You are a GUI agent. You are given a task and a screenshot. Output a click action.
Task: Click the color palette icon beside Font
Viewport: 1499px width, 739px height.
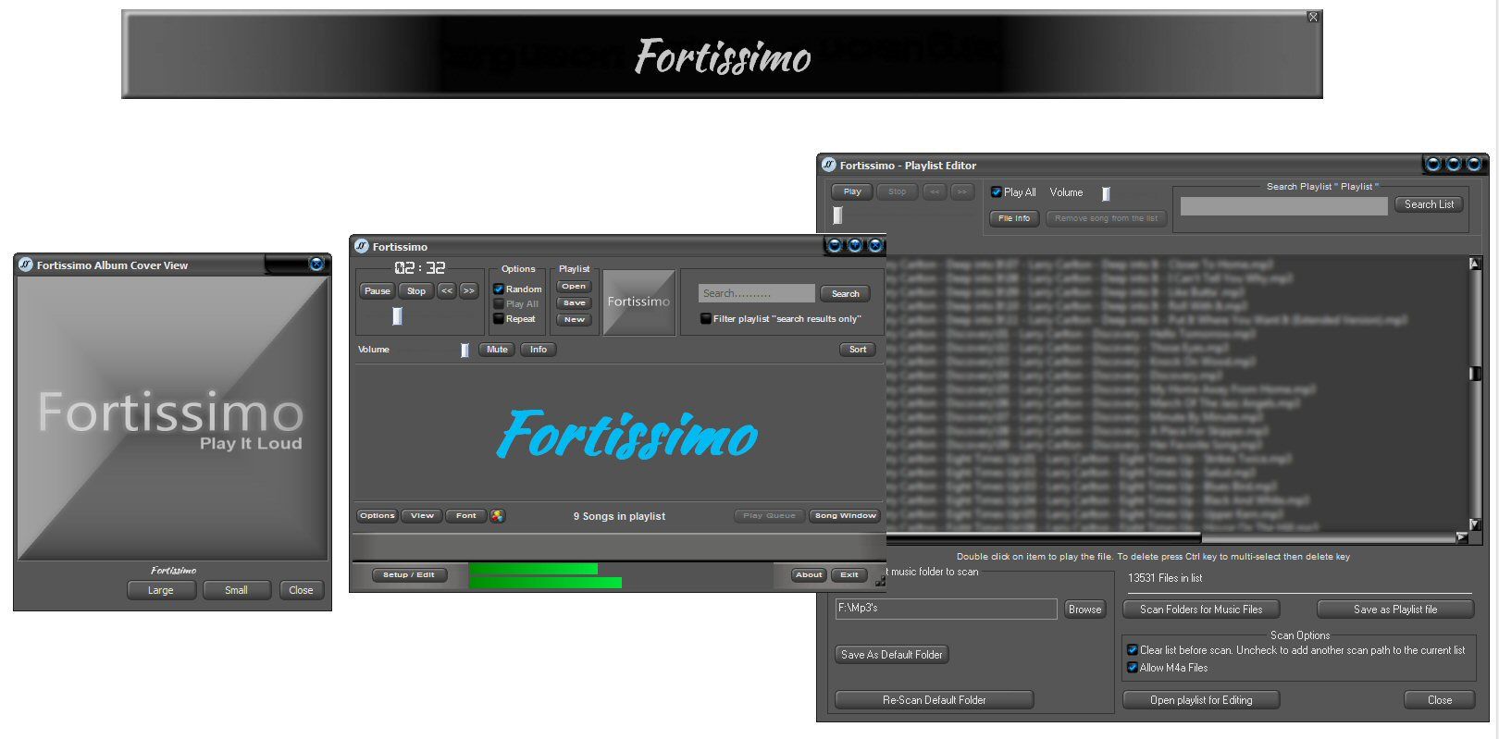coord(498,516)
